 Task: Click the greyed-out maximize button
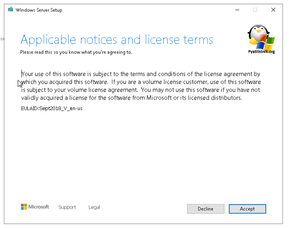click(255, 10)
